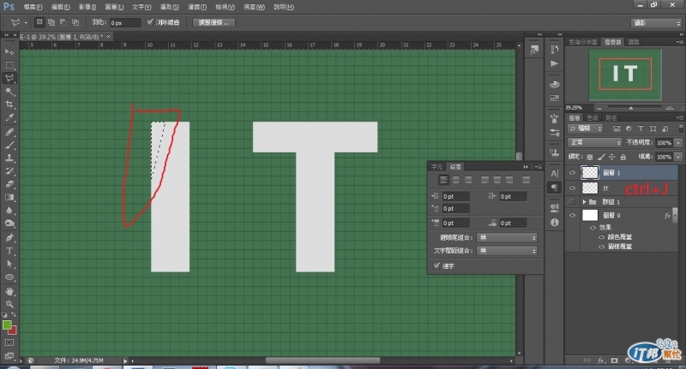686x369 pixels.
Task: Hide layer 0 via eye icon
Action: click(x=572, y=215)
